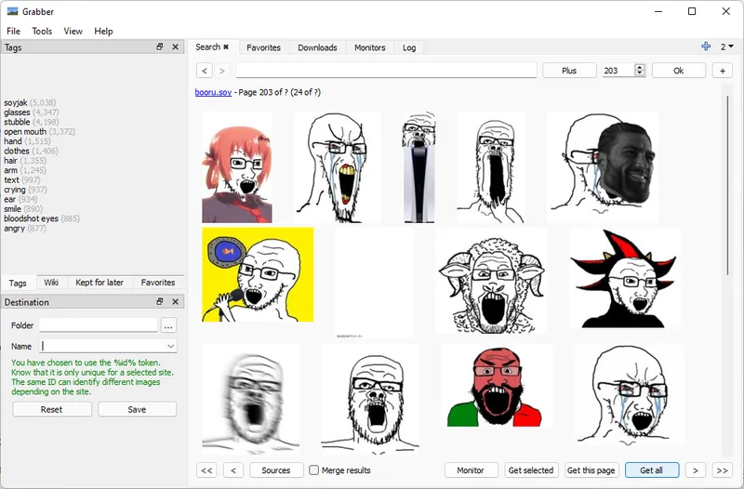Go to last page with >> button
This screenshot has height=489, width=744.
(x=722, y=470)
